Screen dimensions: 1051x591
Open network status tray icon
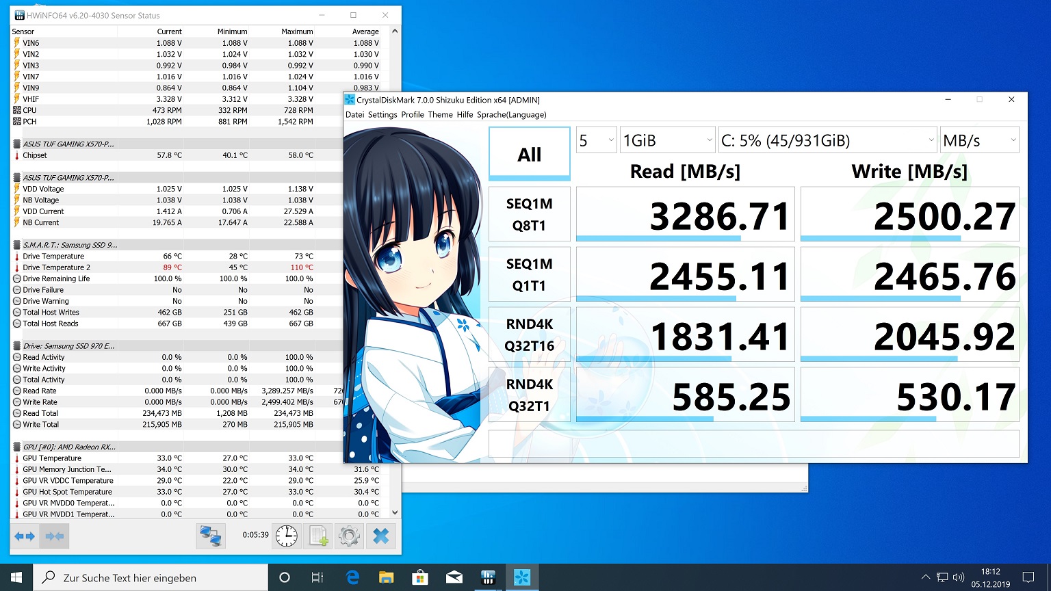942,577
